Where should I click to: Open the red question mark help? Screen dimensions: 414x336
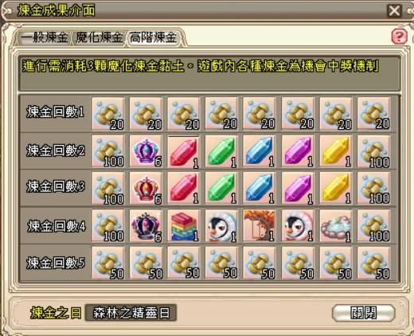[399, 37]
